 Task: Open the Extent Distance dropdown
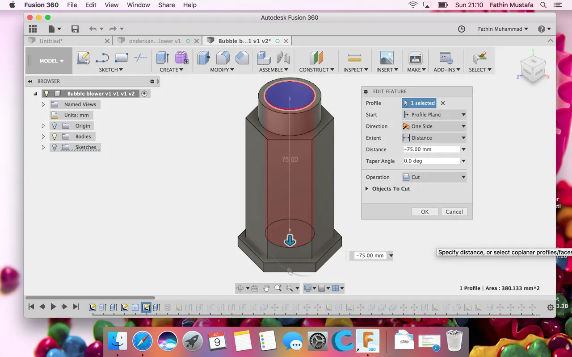point(434,138)
